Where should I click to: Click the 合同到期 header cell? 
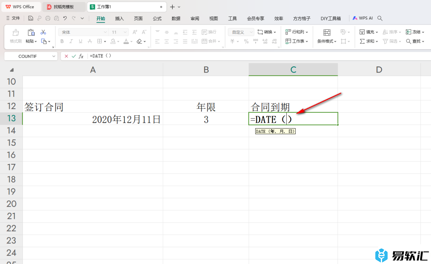point(293,107)
